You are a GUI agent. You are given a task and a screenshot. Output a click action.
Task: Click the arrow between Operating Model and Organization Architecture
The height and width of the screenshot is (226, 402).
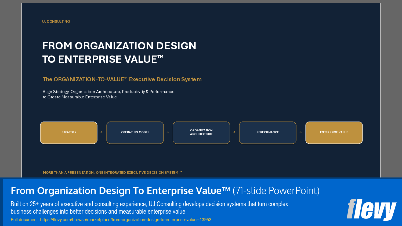(168, 132)
